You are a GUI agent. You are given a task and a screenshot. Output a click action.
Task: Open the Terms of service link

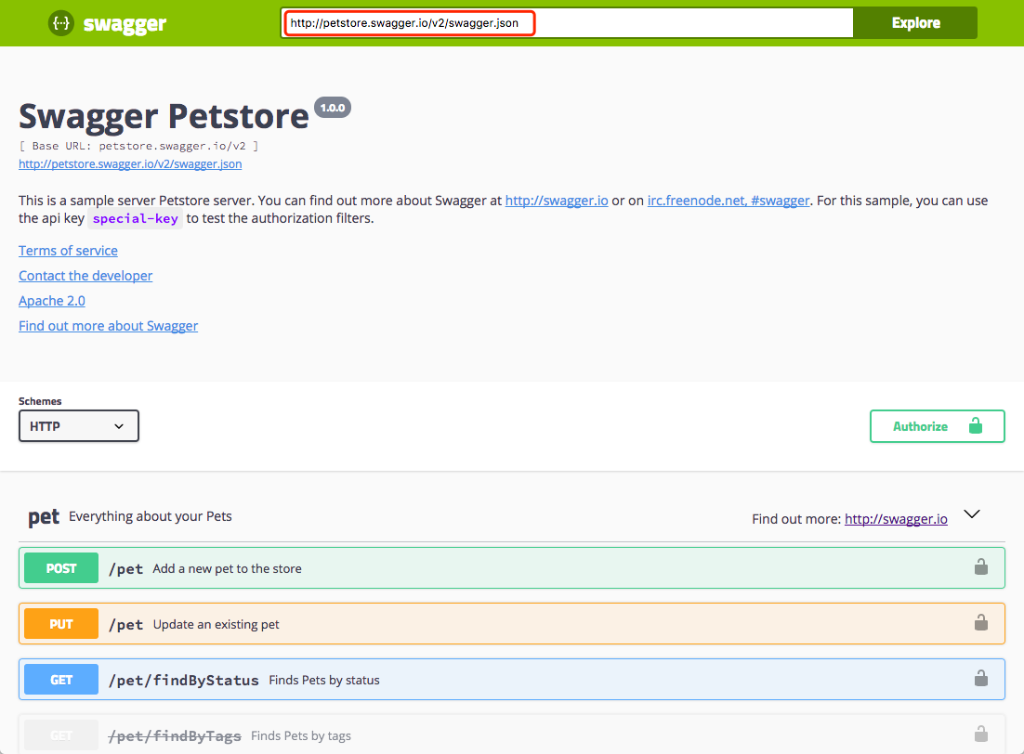(x=68, y=251)
